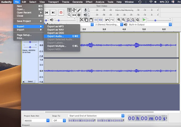Viewport: 181px width, 127px height.
Task: Click Open... in File menu
Action: click(29, 9)
